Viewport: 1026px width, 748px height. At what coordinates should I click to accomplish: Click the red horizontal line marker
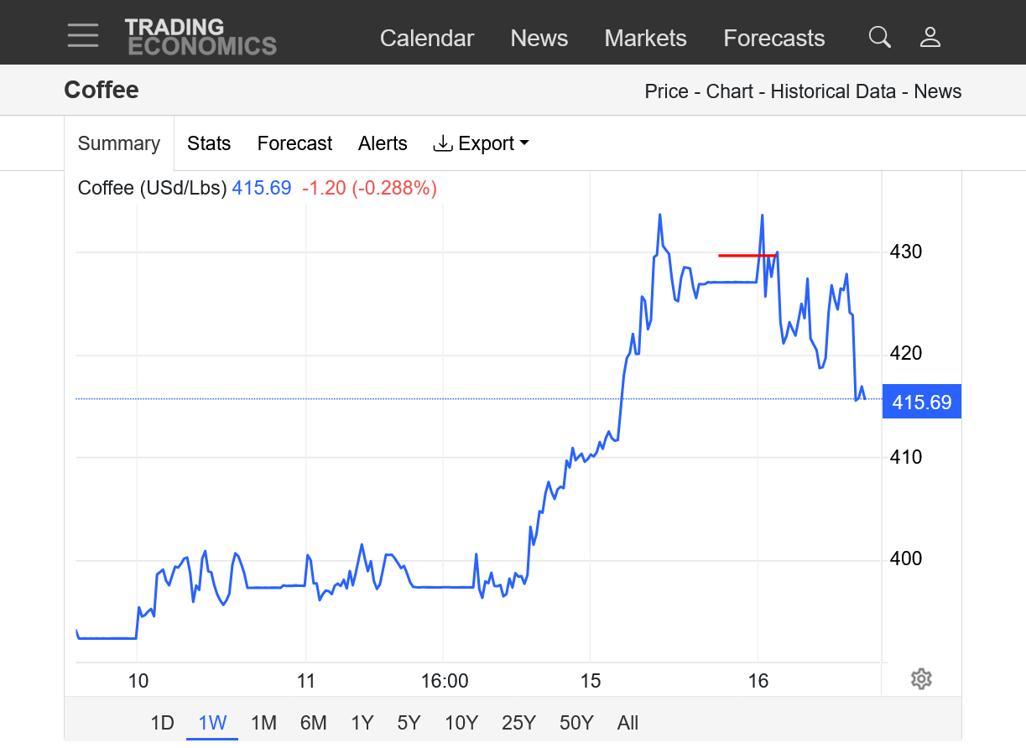click(747, 255)
